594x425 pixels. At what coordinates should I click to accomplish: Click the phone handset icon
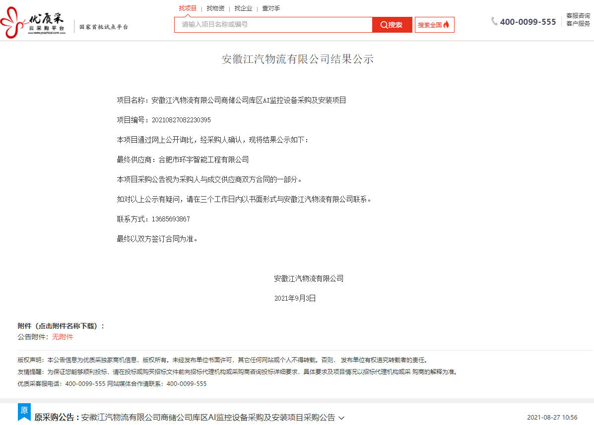pyautogui.click(x=494, y=21)
